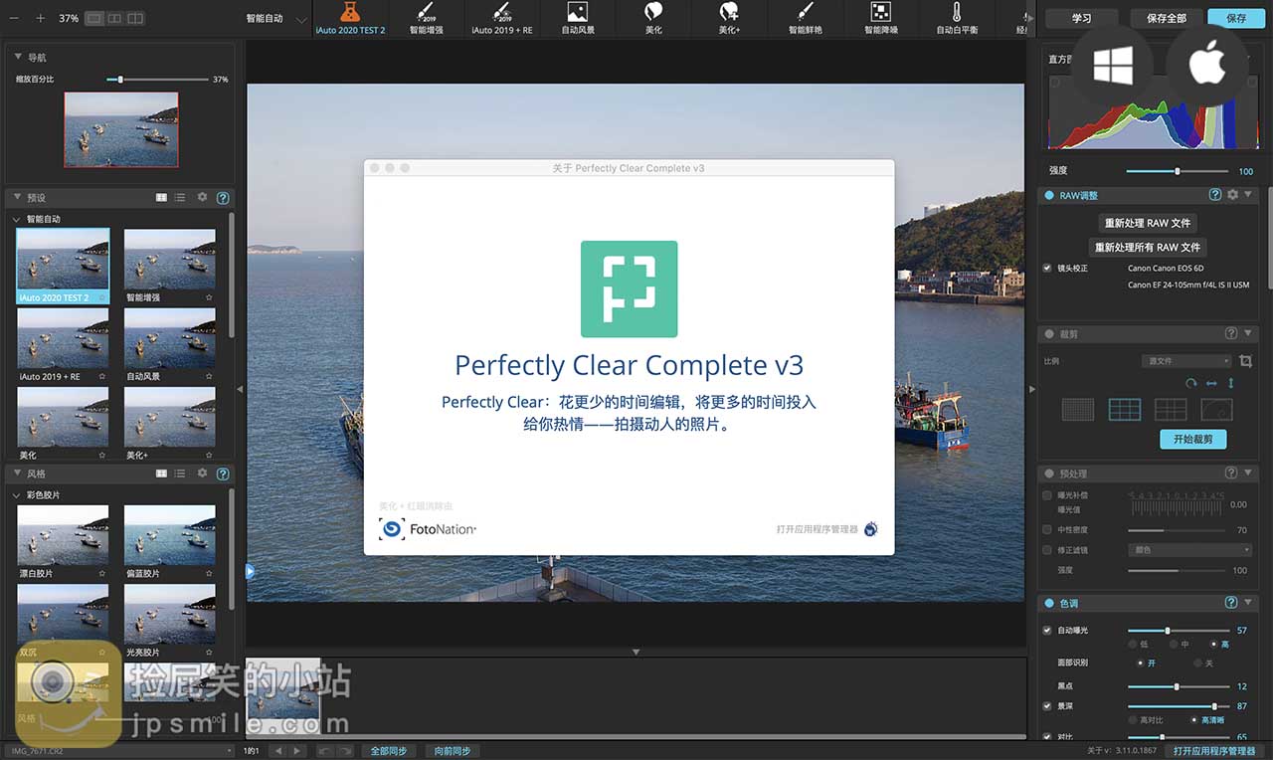Choose iAuto 2019 + RE in the top toolbar
Viewport: 1273px width, 760px height.
(x=501, y=18)
